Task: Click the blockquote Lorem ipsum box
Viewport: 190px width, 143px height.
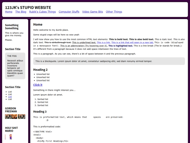Action: (x=109, y=61)
